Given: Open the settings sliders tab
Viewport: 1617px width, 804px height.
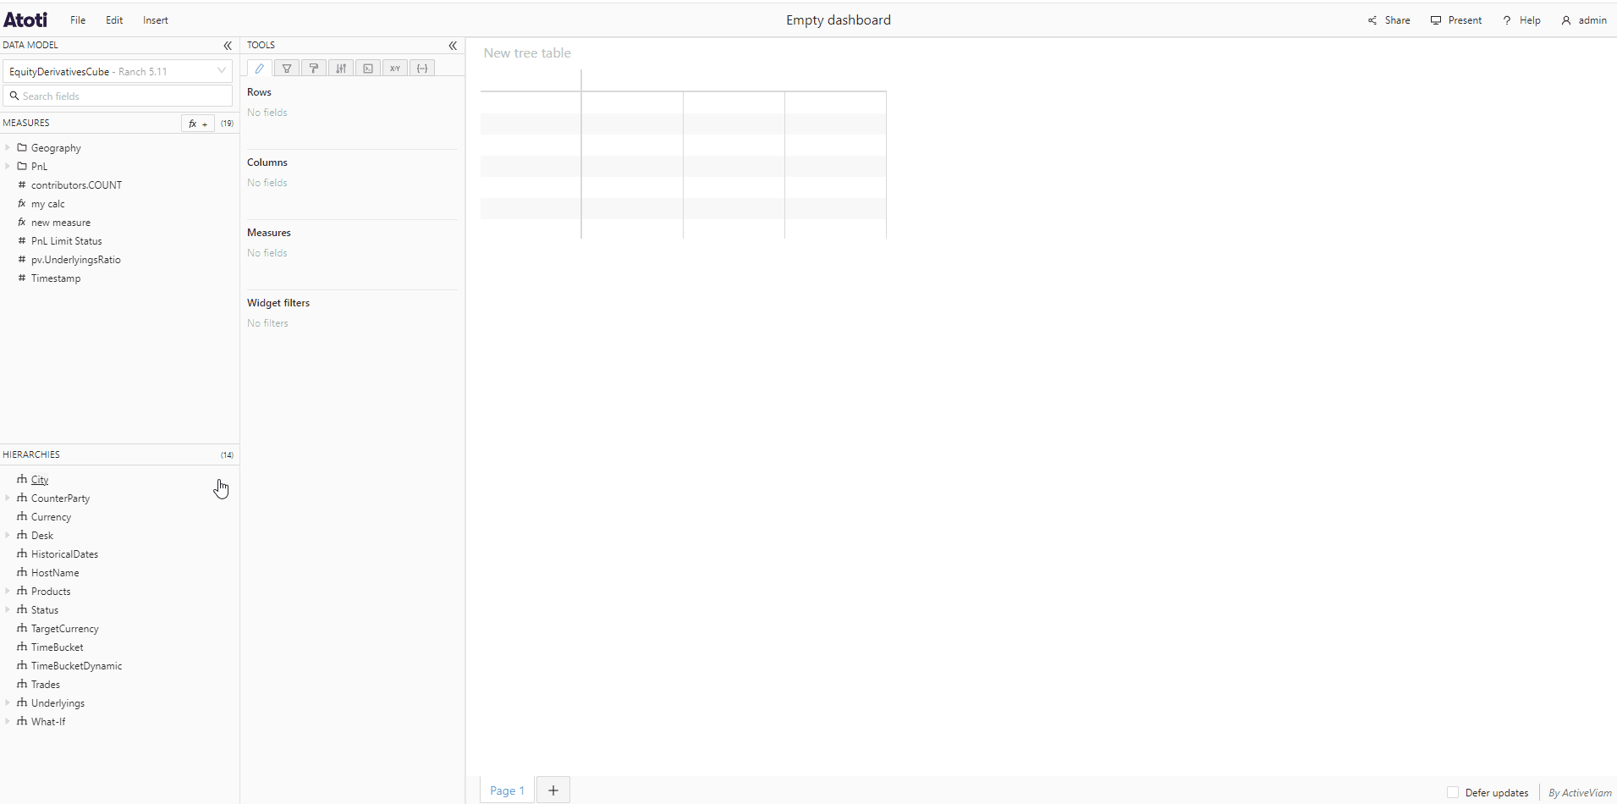Looking at the screenshot, I should pyautogui.click(x=341, y=69).
